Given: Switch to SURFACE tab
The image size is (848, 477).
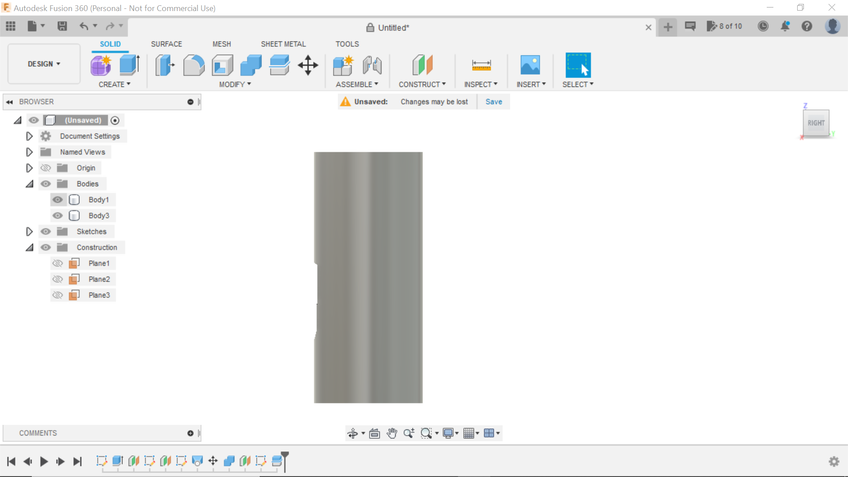Looking at the screenshot, I should pyautogui.click(x=167, y=44).
